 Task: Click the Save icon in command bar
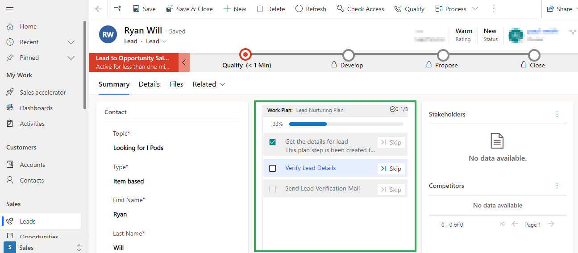point(136,9)
